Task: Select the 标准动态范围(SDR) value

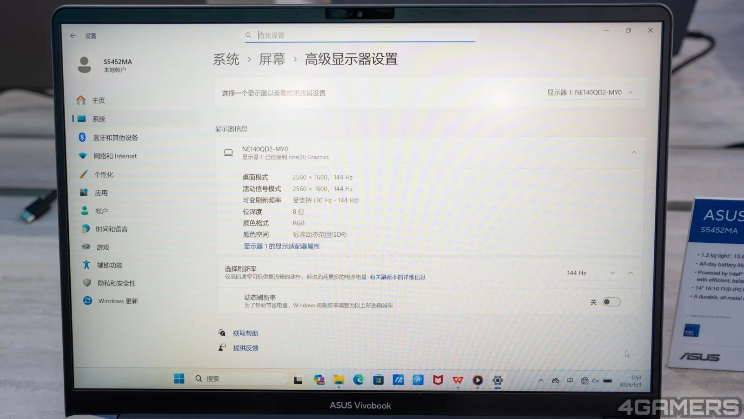Action: click(x=319, y=235)
